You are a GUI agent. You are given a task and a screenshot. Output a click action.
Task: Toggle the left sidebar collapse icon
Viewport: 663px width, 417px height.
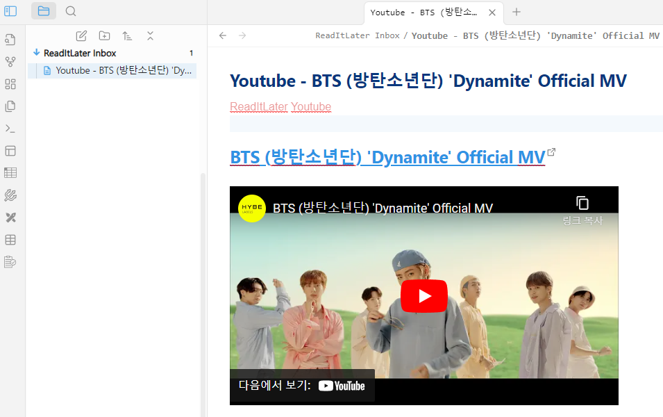coord(10,11)
